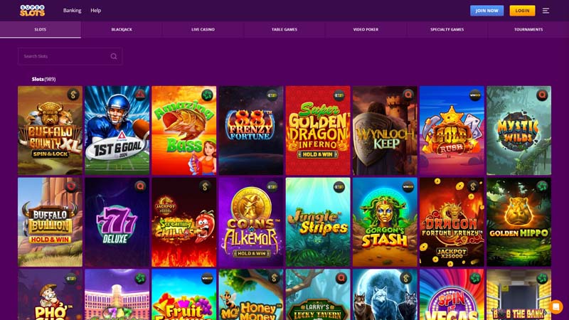569x320 pixels.
Task: Click provider badge on Coins of Alkemor
Action: click(x=272, y=186)
